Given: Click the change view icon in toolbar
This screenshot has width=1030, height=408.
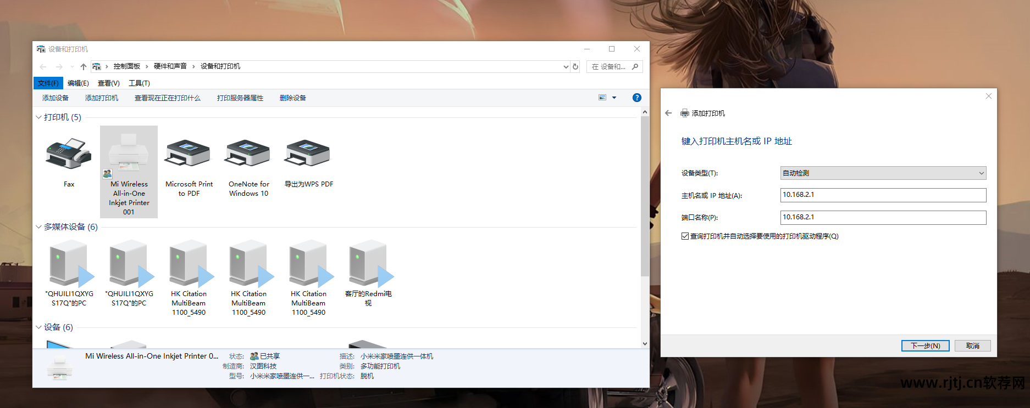Looking at the screenshot, I should pos(602,98).
